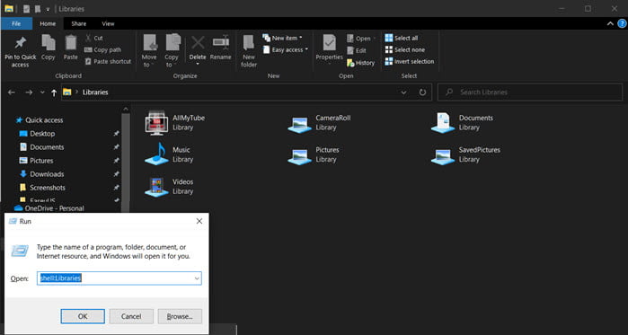This screenshot has height=335, width=628.
Task: Click Invert selection in ribbon
Action: (410, 61)
